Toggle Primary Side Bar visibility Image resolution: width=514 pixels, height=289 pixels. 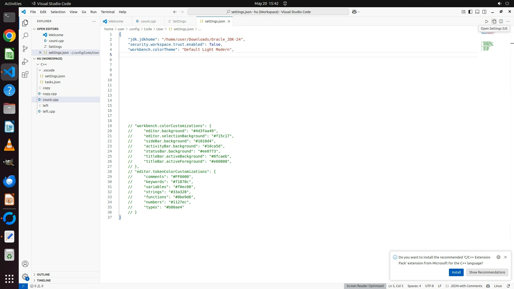(x=470, y=12)
